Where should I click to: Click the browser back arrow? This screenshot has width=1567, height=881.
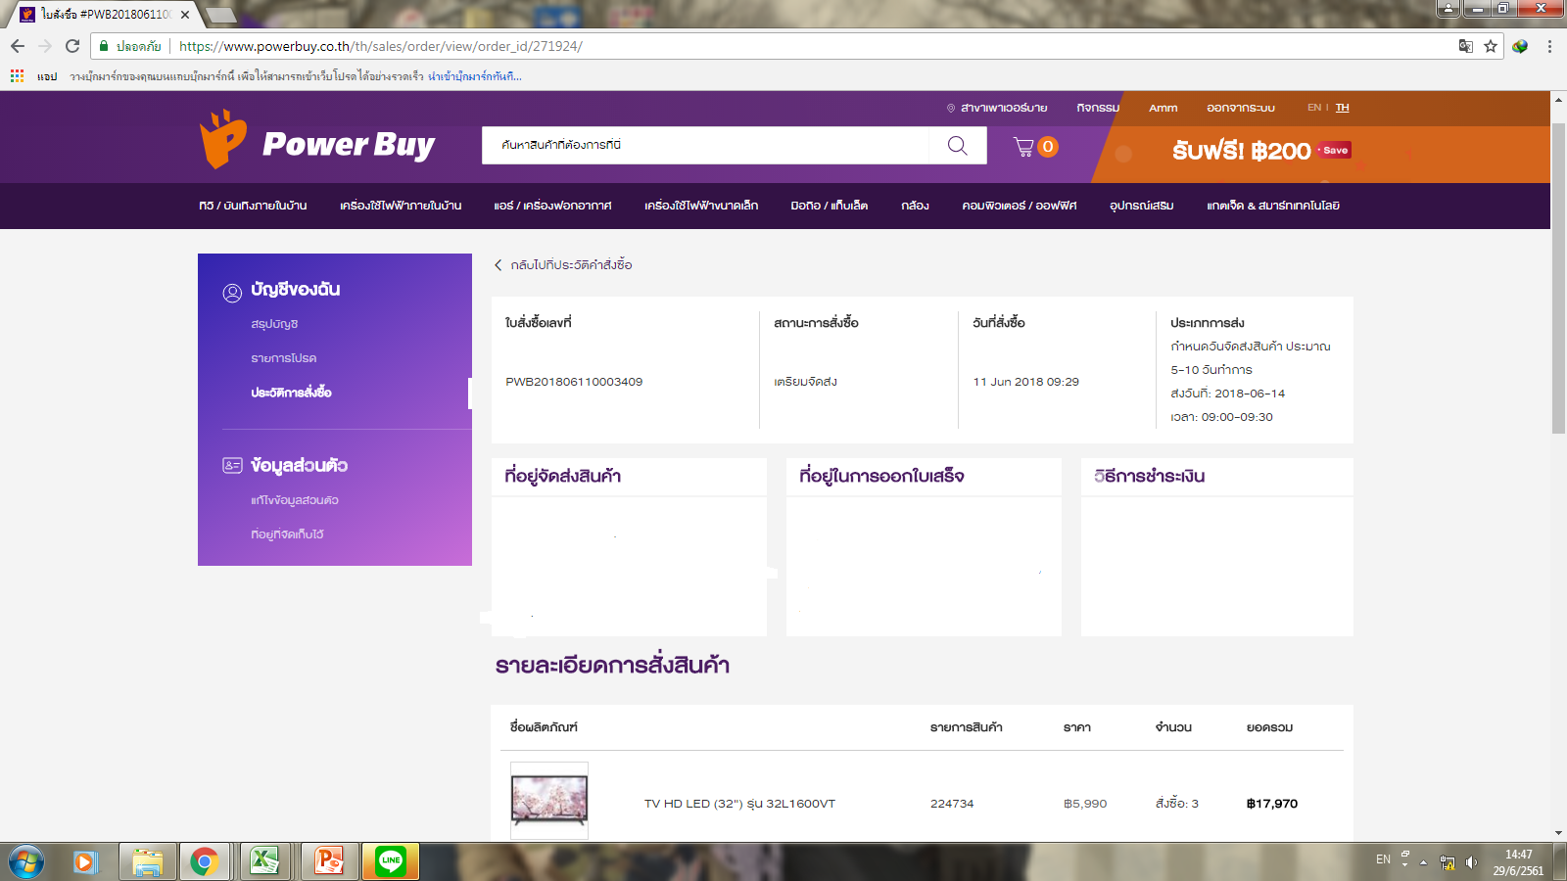[18, 46]
